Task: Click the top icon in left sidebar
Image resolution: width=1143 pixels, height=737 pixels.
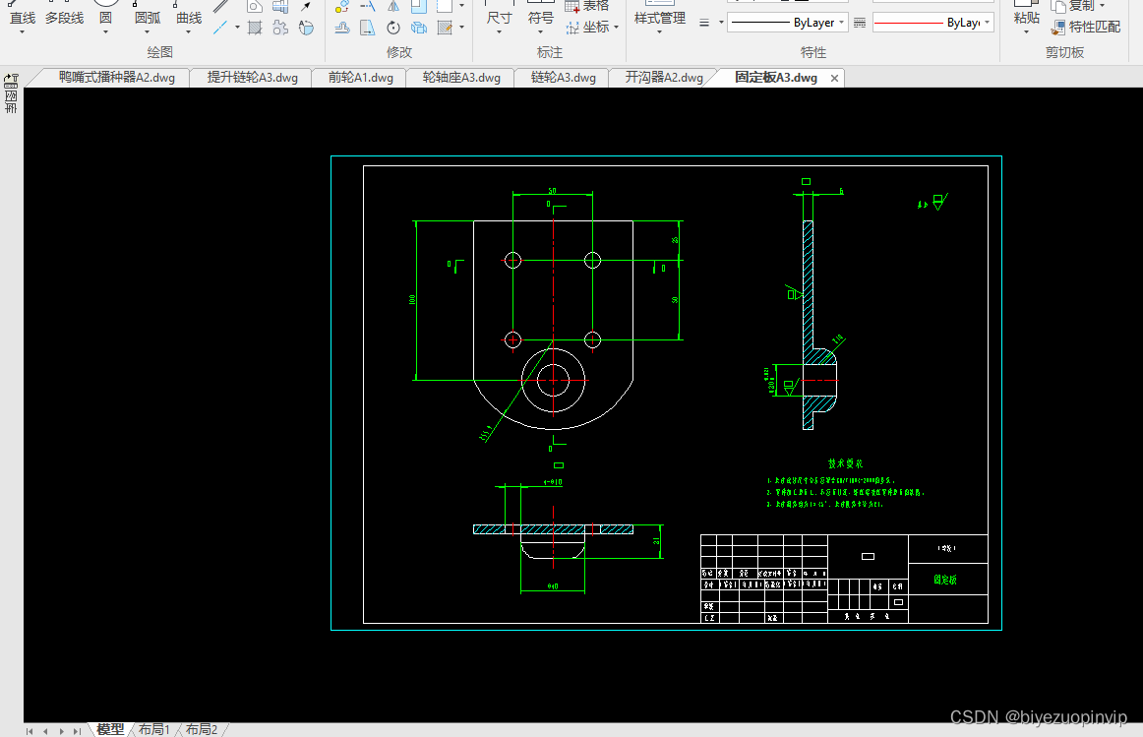Action: point(11,81)
